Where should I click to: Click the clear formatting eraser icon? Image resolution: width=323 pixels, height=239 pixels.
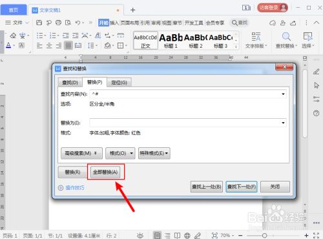[13, 36]
